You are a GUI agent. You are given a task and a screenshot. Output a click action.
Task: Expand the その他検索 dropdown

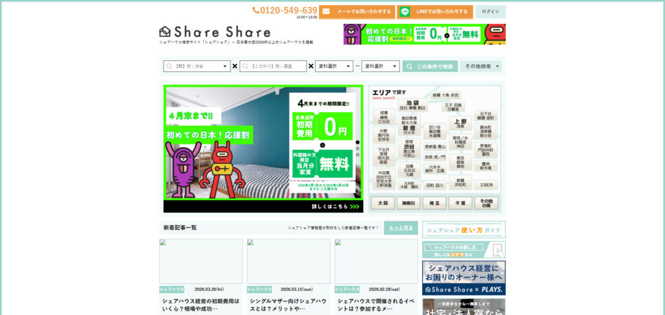481,66
